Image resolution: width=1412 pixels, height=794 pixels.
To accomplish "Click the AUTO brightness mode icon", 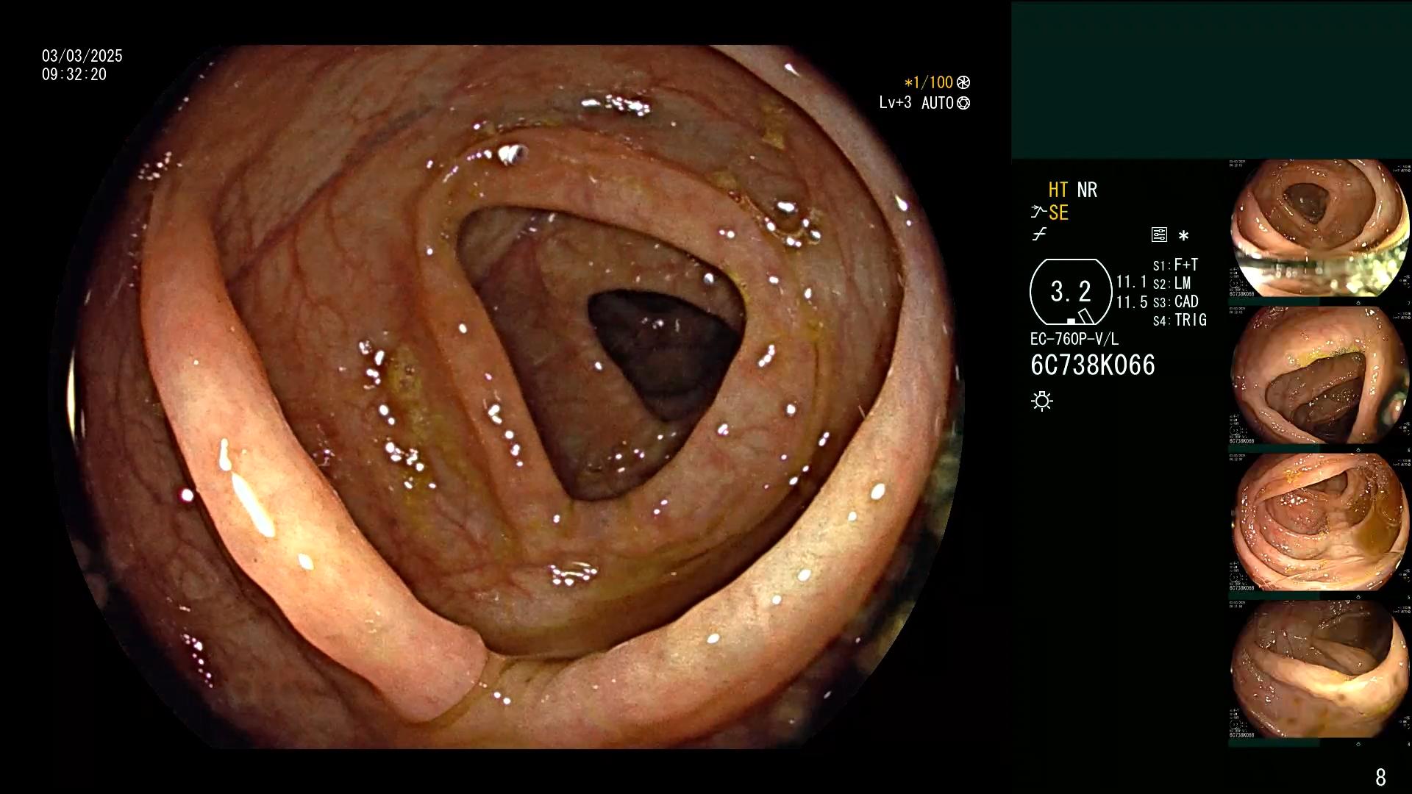I will [x=963, y=103].
